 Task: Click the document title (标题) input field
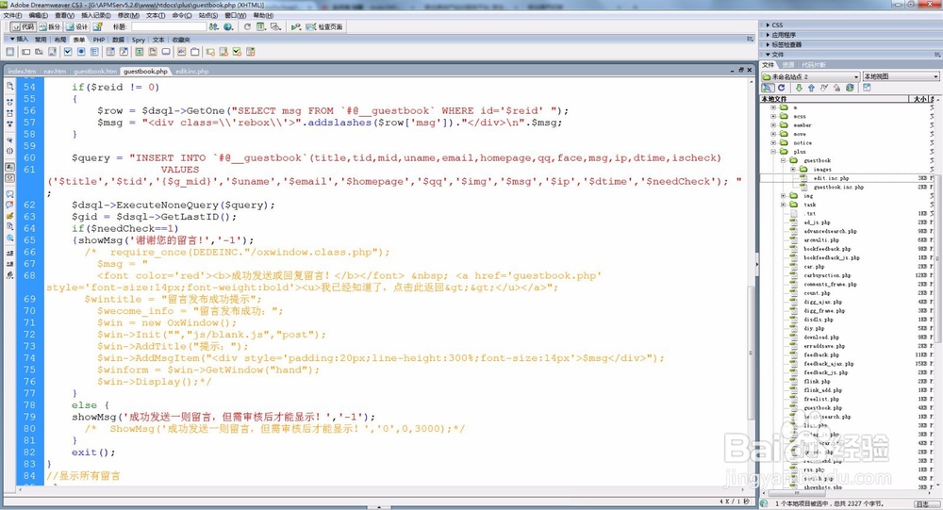coord(169,27)
